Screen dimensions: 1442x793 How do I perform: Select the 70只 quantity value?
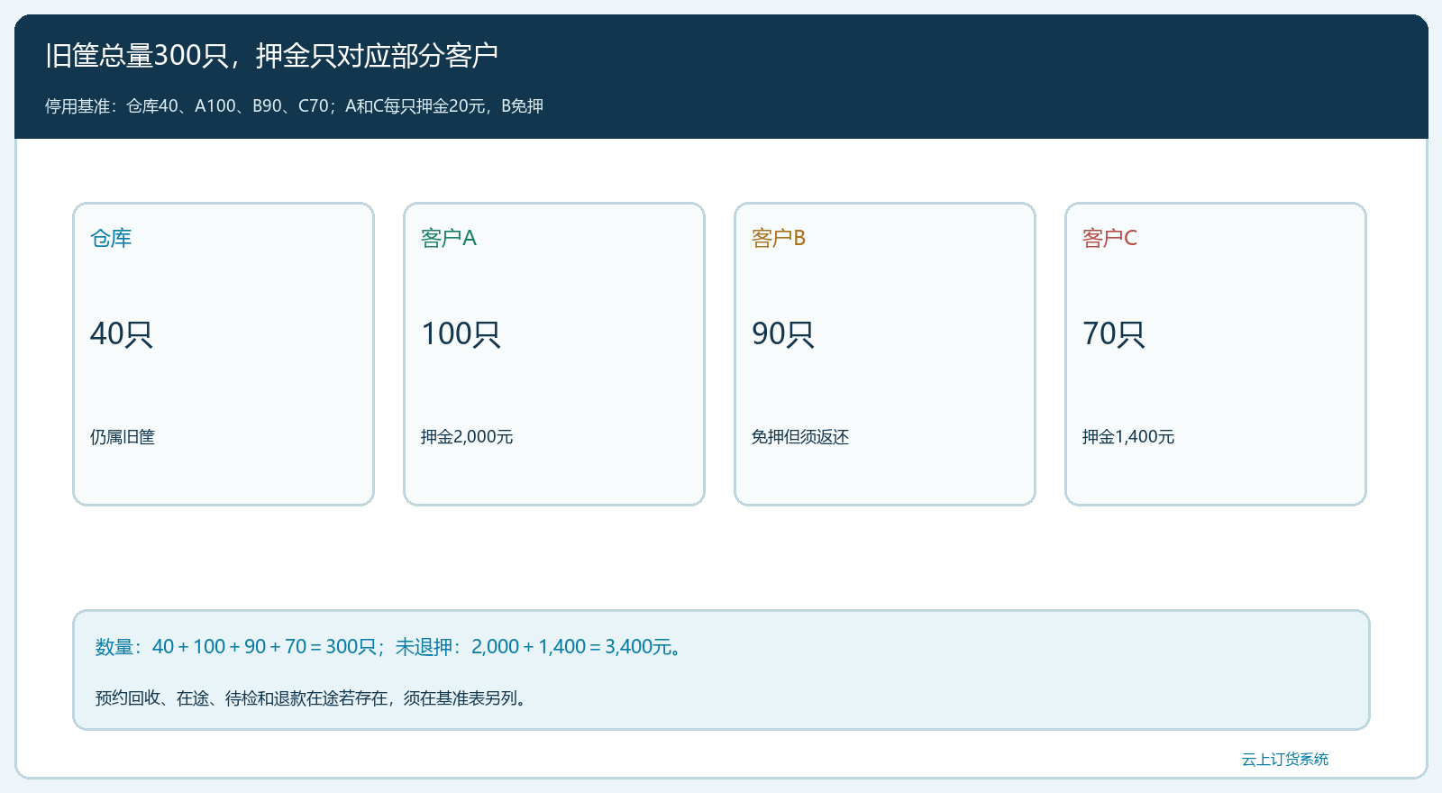pyautogui.click(x=1113, y=333)
